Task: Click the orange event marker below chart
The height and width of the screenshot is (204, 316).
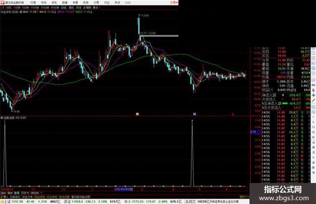Action: (x=137, y=114)
